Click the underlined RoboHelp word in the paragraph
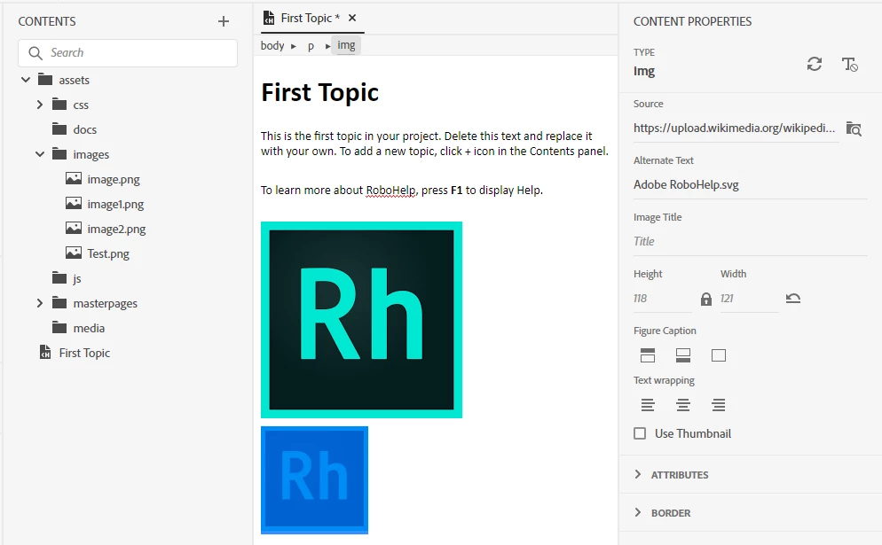 pos(390,191)
